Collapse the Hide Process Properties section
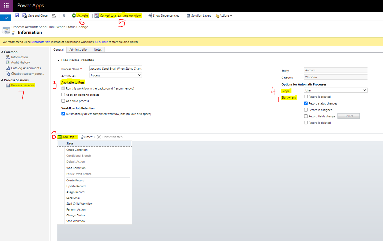This screenshot has width=383, height=241. point(59,60)
